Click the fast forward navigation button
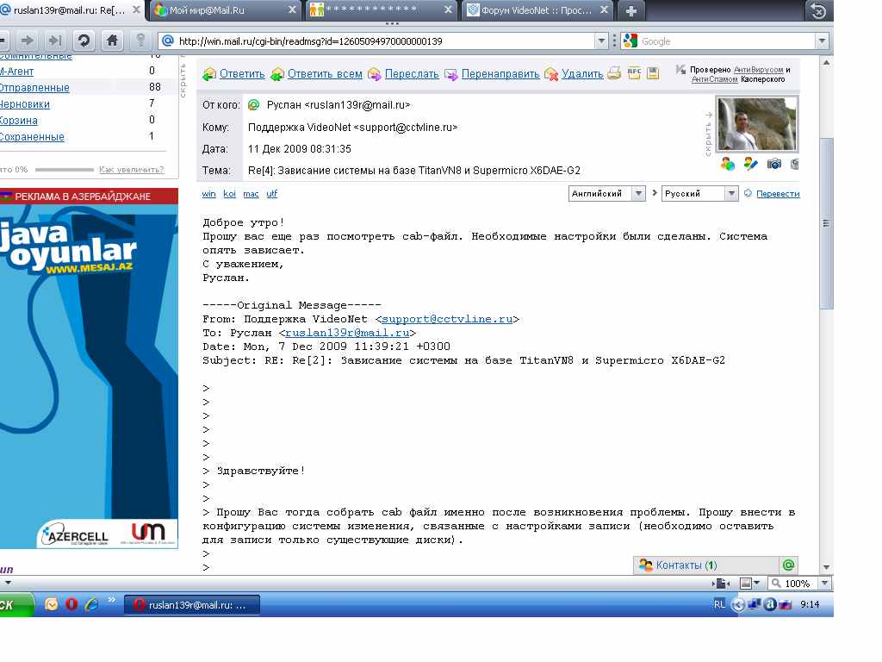Image resolution: width=882 pixels, height=662 pixels. [x=55, y=41]
